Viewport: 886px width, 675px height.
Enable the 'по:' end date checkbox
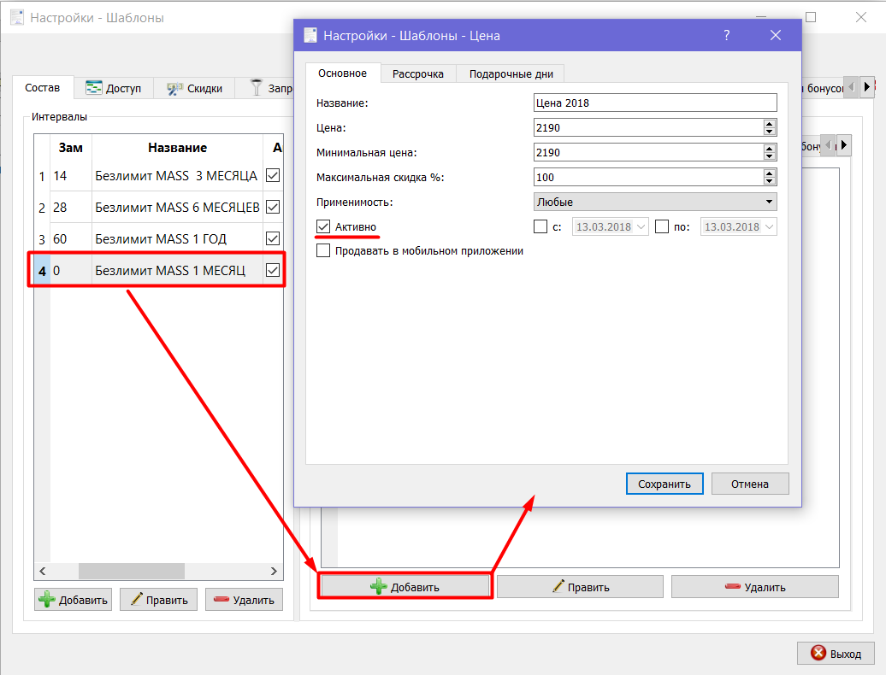[662, 226]
